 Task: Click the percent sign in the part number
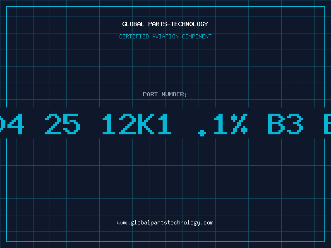click(239, 124)
